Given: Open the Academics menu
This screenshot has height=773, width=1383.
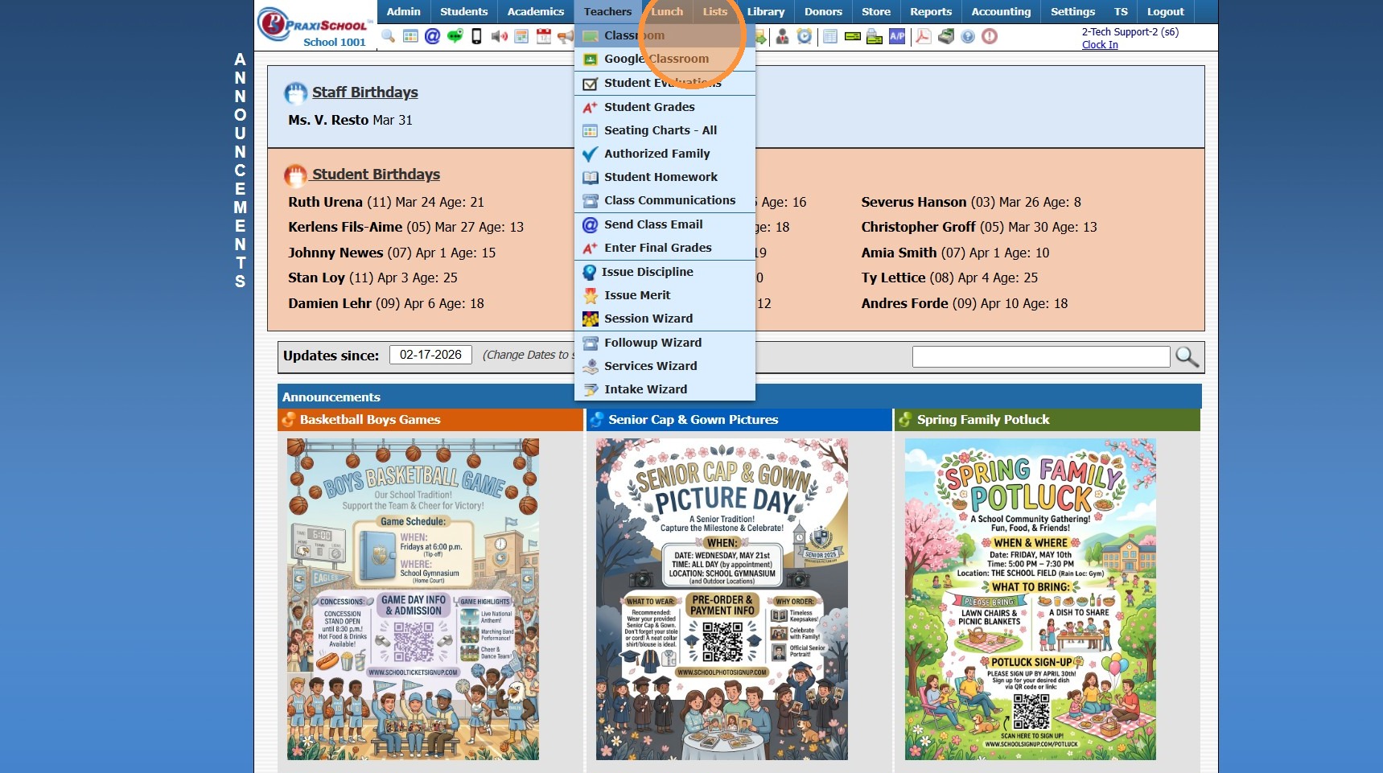Looking at the screenshot, I should pyautogui.click(x=536, y=11).
